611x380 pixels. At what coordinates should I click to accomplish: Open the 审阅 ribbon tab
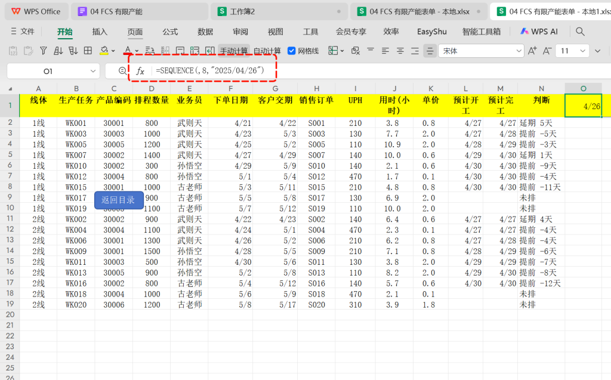(240, 32)
